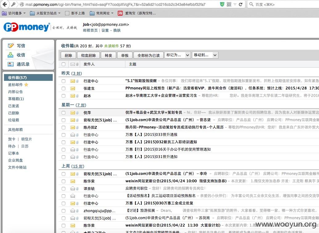
Task: Tick the select-all checkbox in header row
Action: click(x=63, y=64)
